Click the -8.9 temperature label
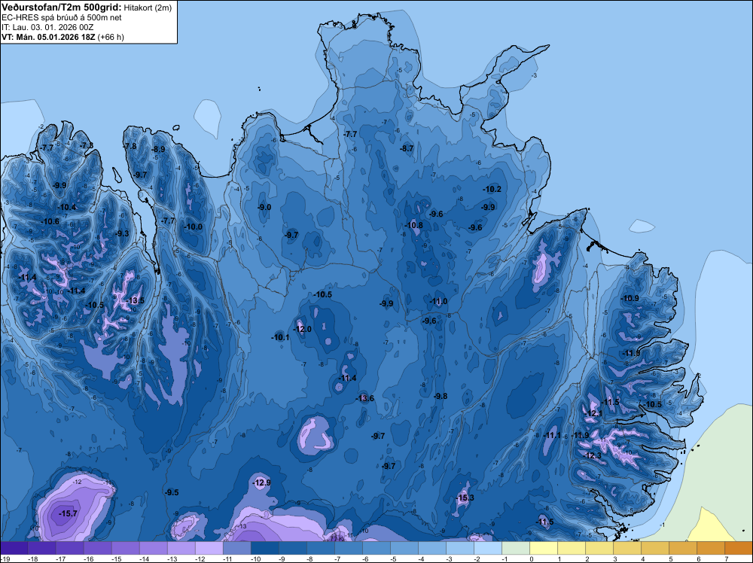Screen dimensions: 753x563 (158, 149)
